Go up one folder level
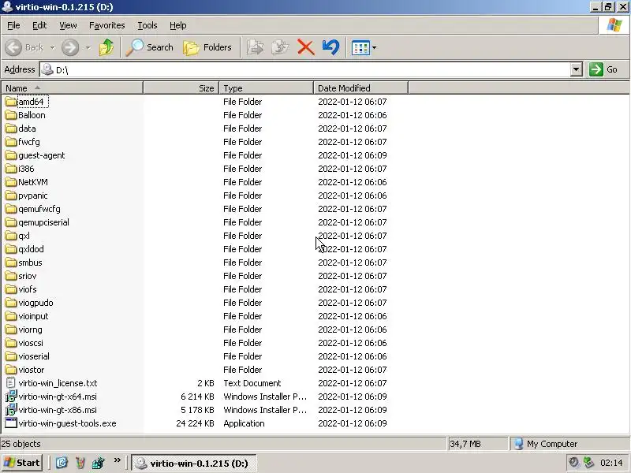Viewport: 631px width, 473px height. (106, 47)
